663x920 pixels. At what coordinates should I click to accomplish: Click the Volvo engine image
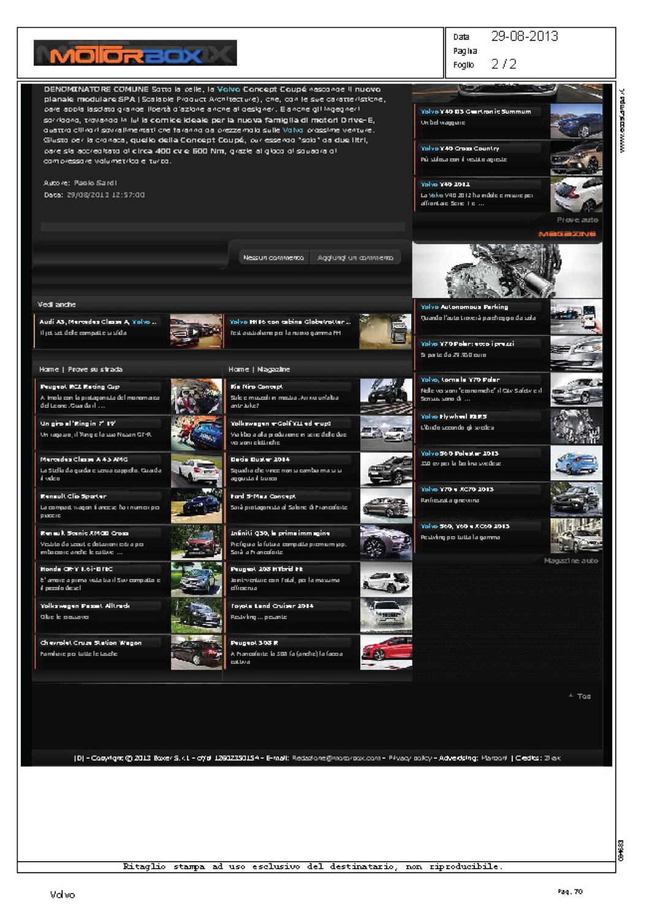pyautogui.click(x=507, y=270)
